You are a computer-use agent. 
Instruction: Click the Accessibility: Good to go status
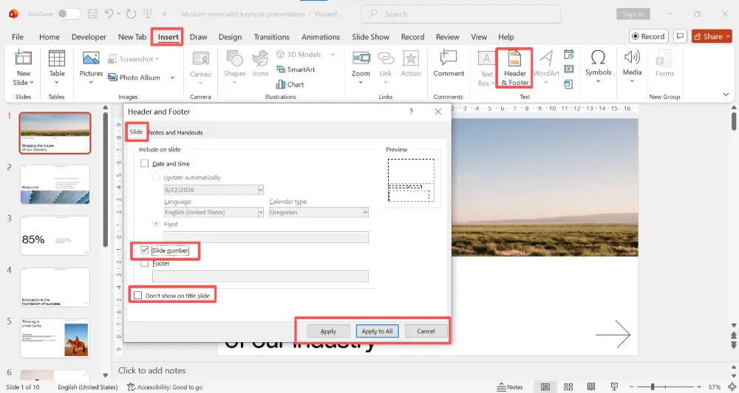point(165,387)
